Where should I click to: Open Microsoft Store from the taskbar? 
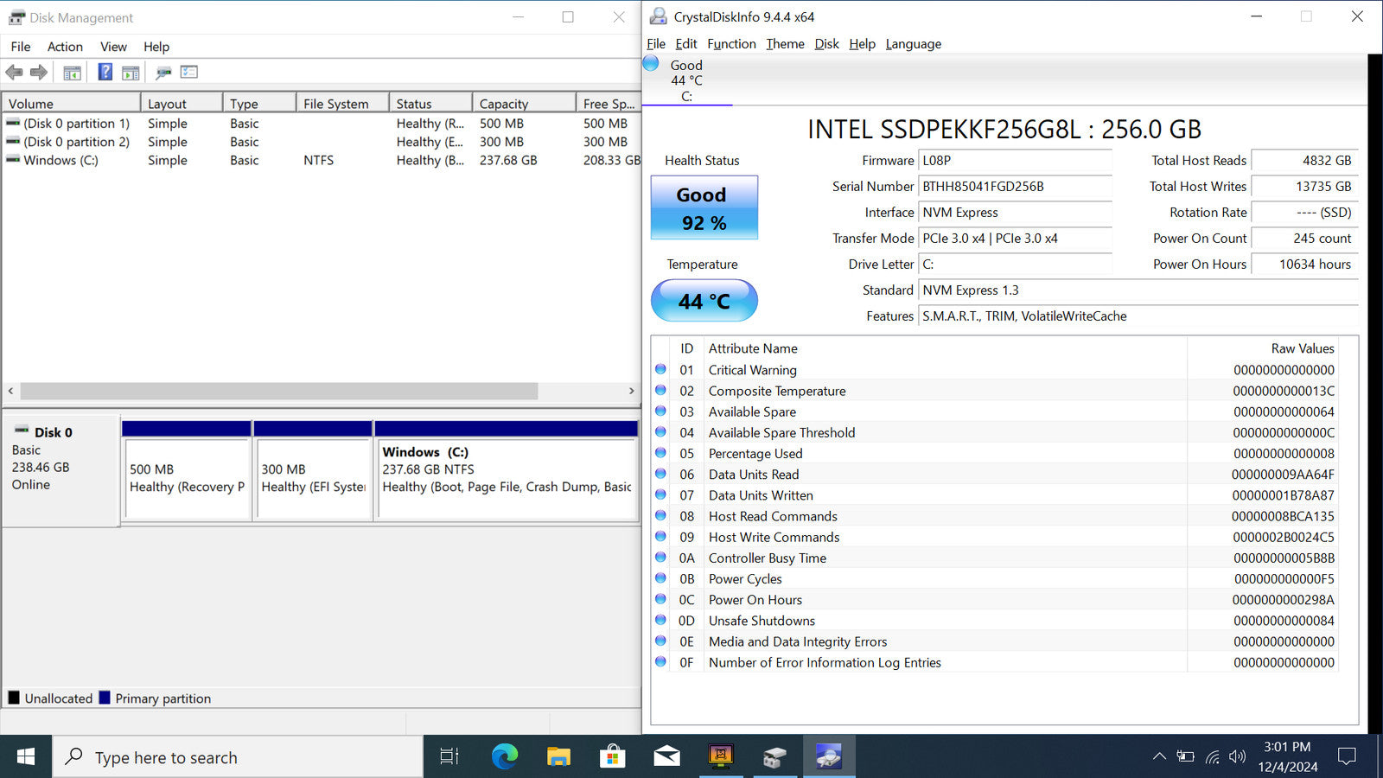[612, 757]
